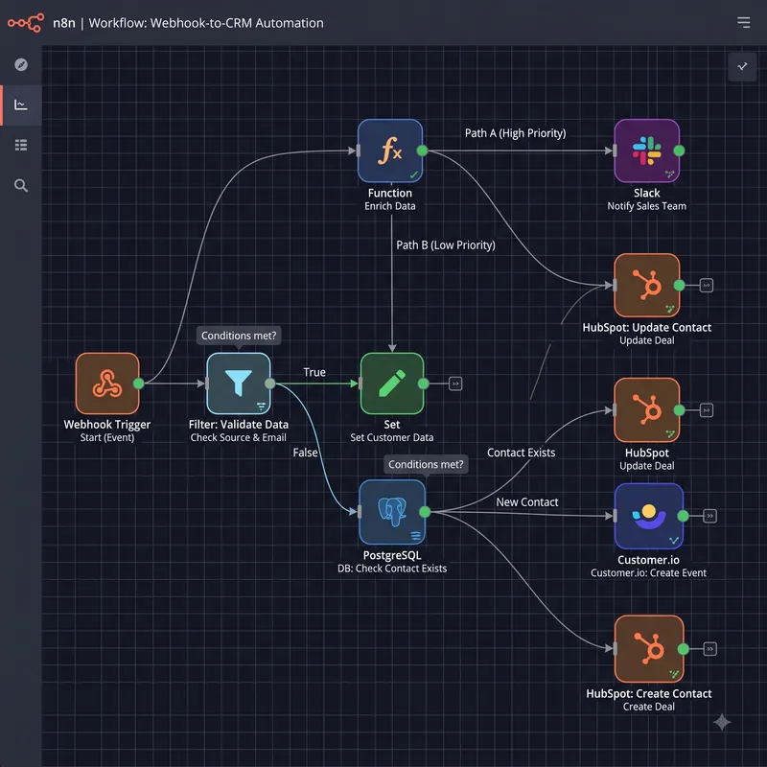Open the compass icon in the sidebar
The image size is (767, 767).
(20, 64)
